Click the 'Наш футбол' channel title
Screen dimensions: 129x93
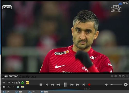[10, 76]
